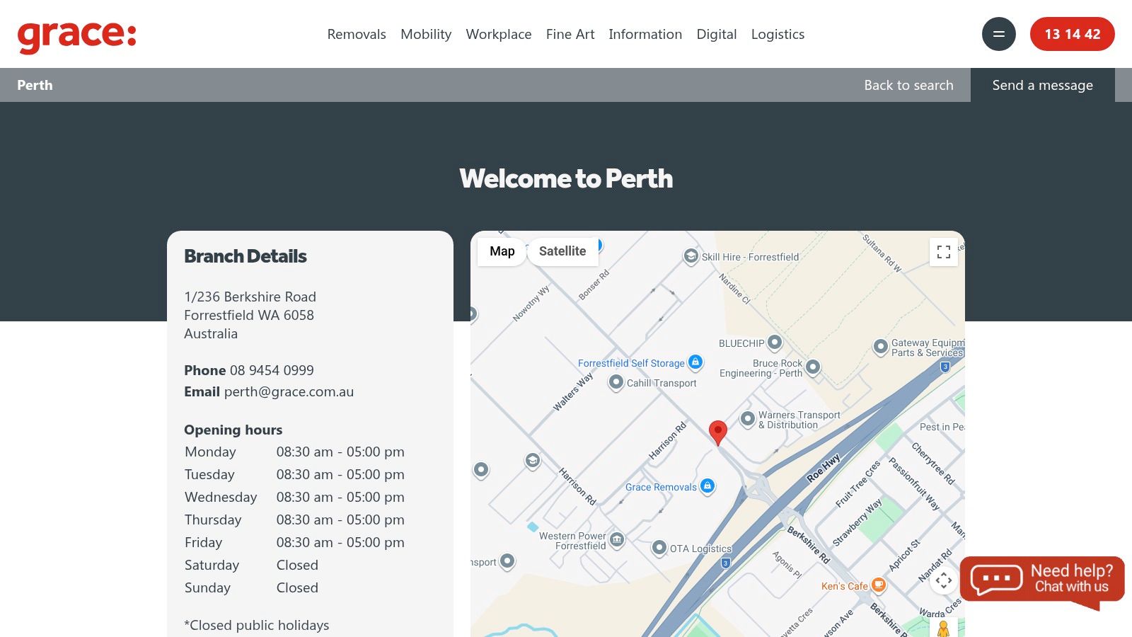Open the hamburger navigation menu
The height and width of the screenshot is (637, 1132).
(998, 33)
